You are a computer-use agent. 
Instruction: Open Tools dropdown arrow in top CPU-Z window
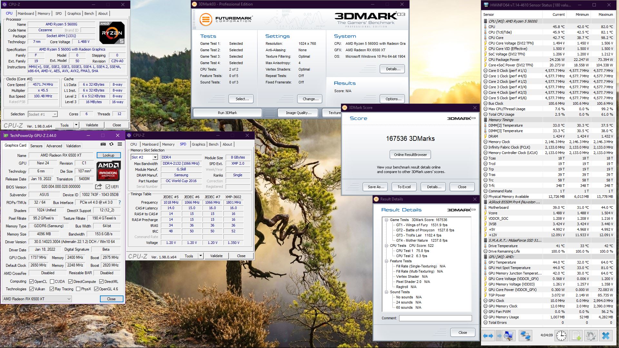coord(76,125)
